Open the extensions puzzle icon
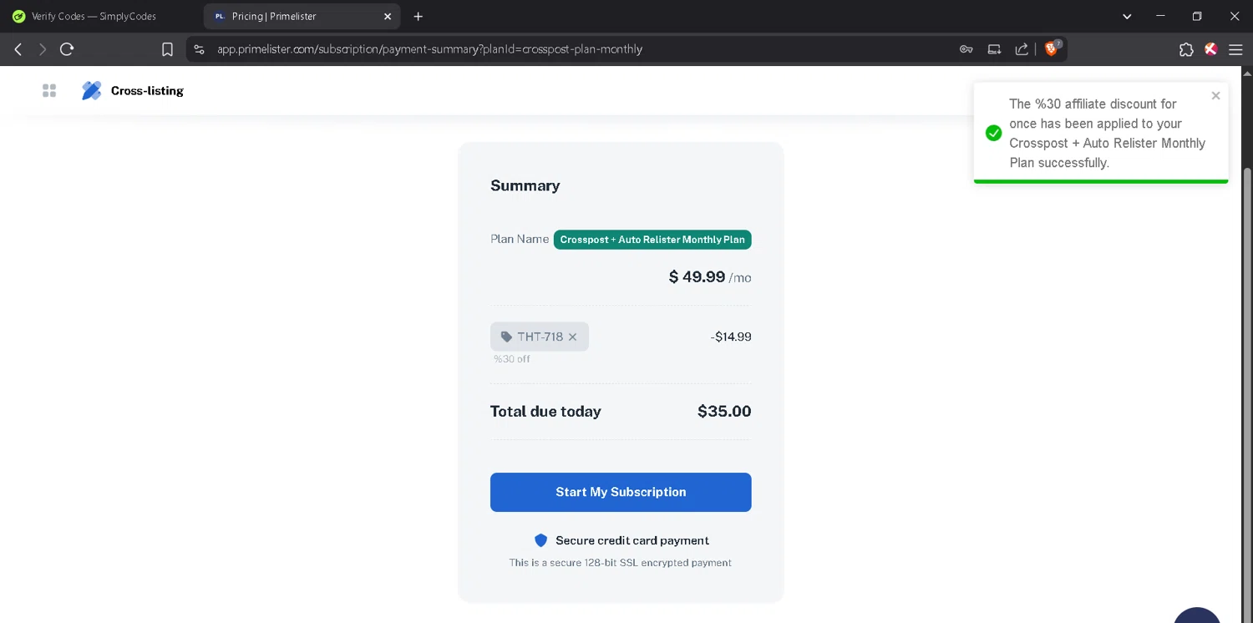Viewport: 1253px width, 623px height. click(x=1186, y=49)
